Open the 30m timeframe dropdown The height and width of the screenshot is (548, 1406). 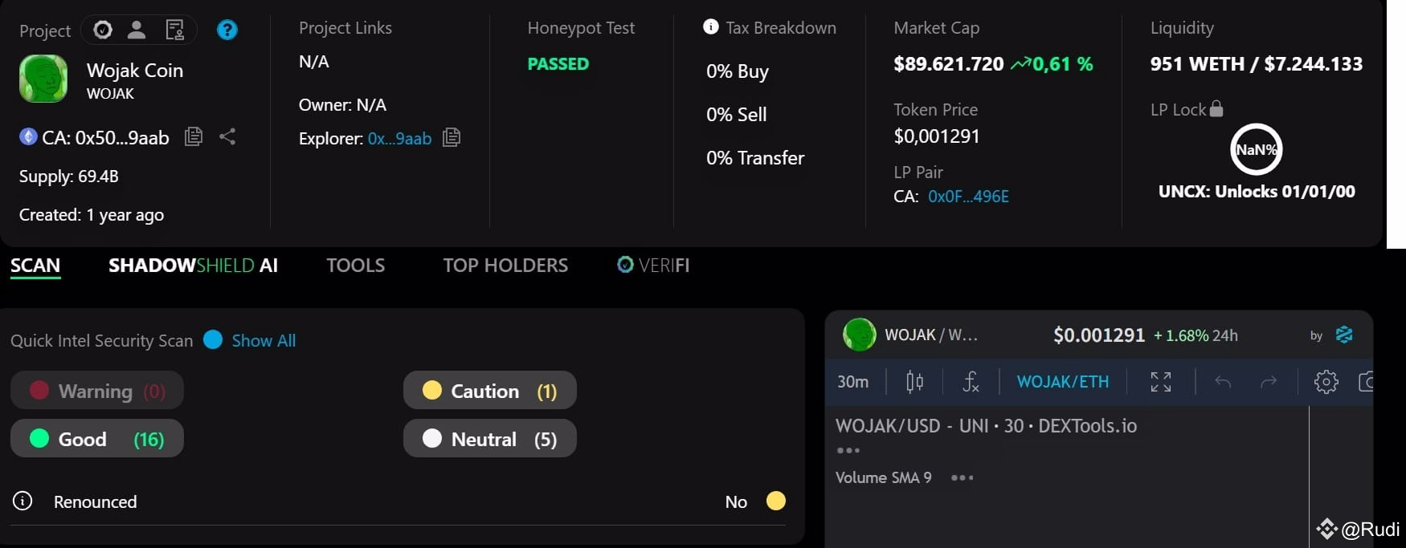click(852, 382)
